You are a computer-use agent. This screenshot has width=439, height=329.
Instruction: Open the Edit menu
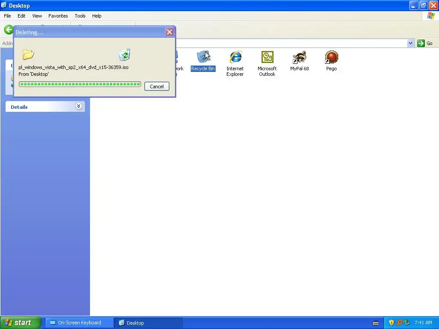click(x=21, y=16)
